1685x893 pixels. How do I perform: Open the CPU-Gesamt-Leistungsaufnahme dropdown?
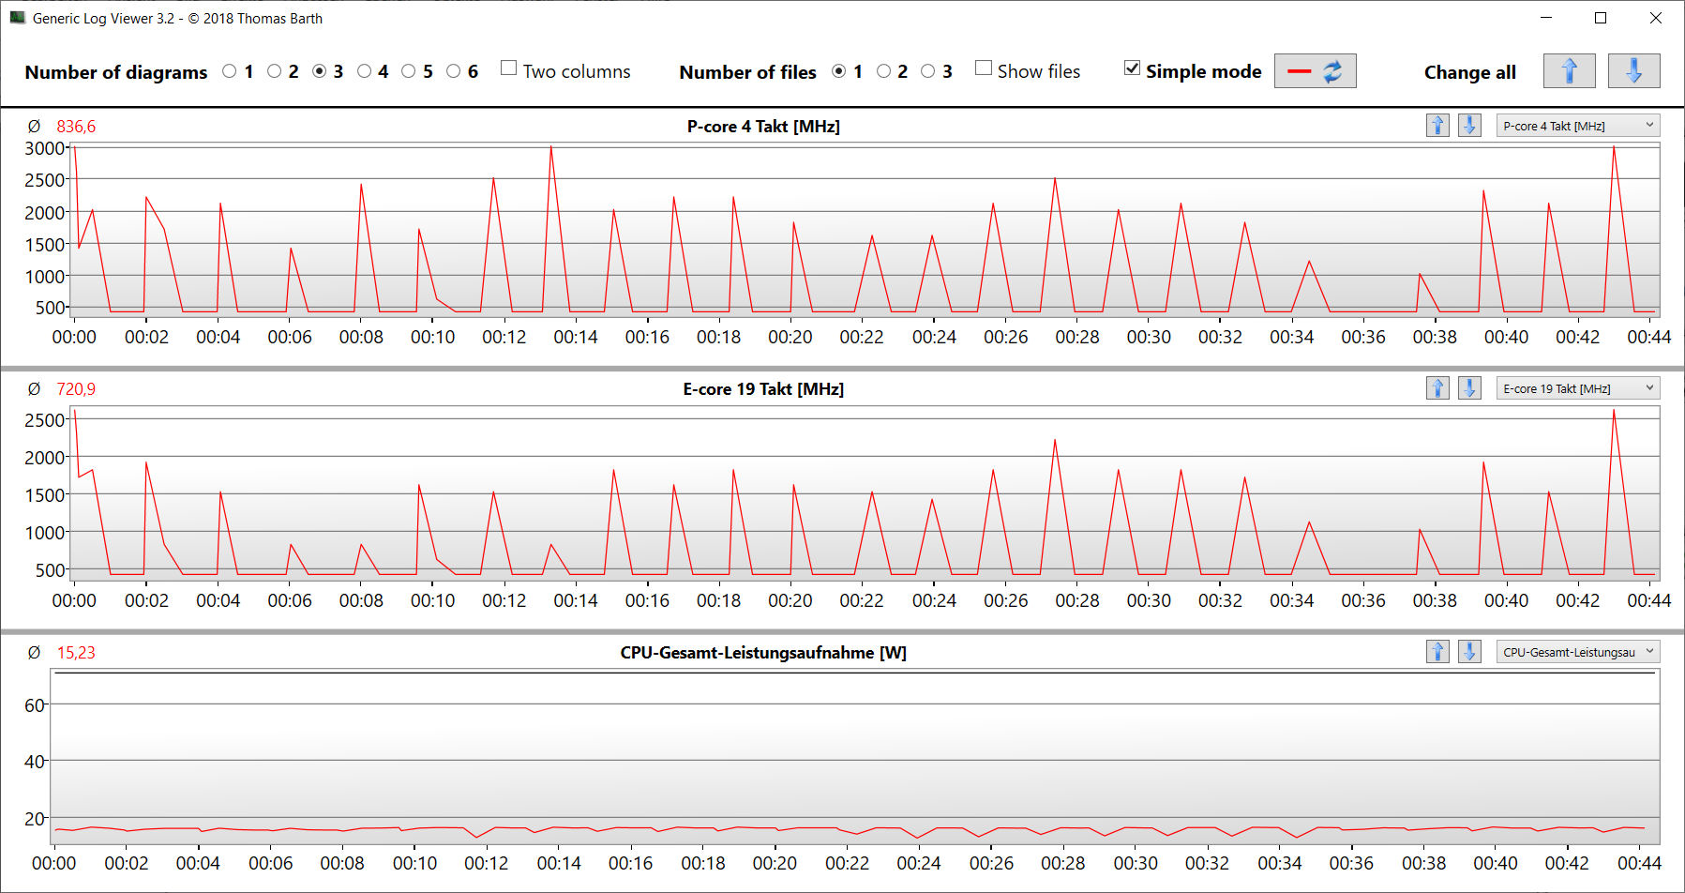coord(1578,652)
